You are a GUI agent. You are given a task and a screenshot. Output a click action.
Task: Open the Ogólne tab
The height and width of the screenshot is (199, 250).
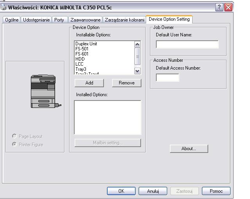(12, 20)
